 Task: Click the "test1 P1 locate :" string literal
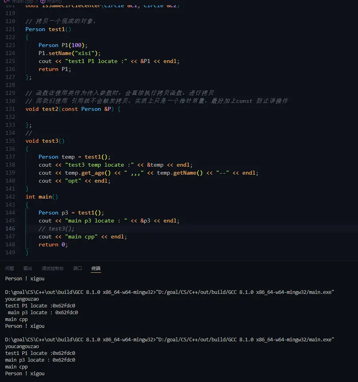(x=96, y=61)
